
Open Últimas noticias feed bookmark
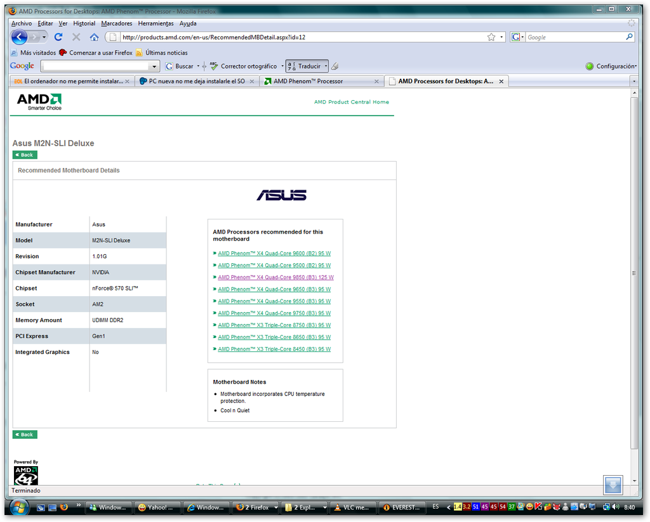(162, 53)
